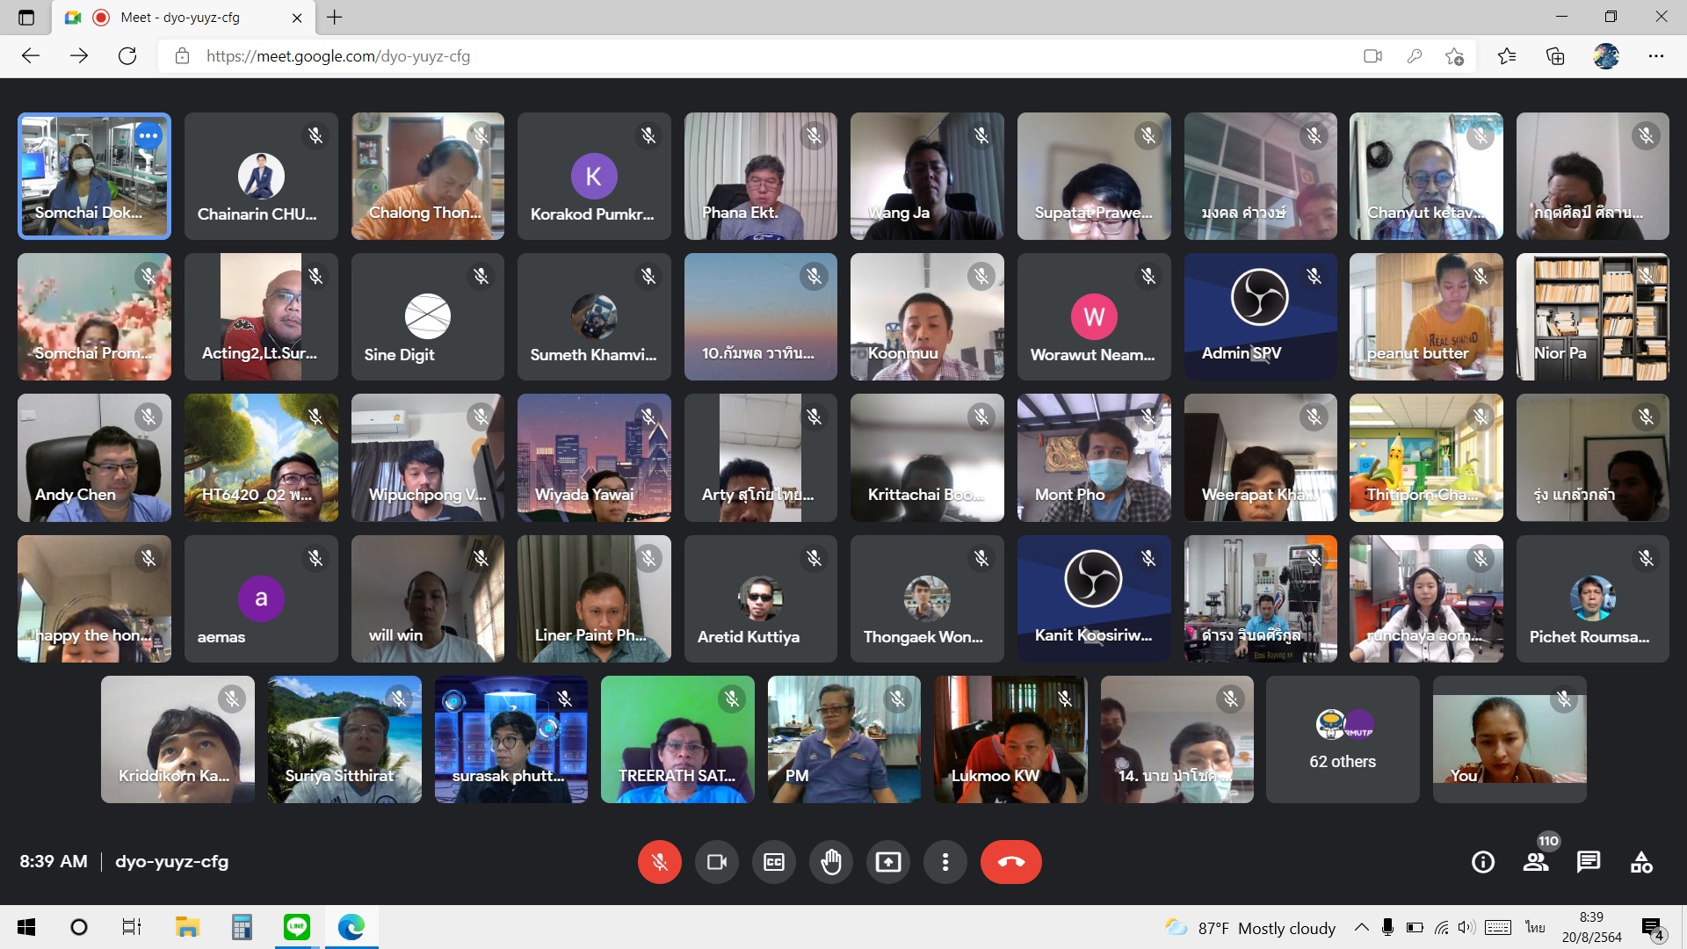1687x949 pixels.
Task: Select the Meet dyo-yuyz-cfg browser tab
Action: click(x=180, y=17)
